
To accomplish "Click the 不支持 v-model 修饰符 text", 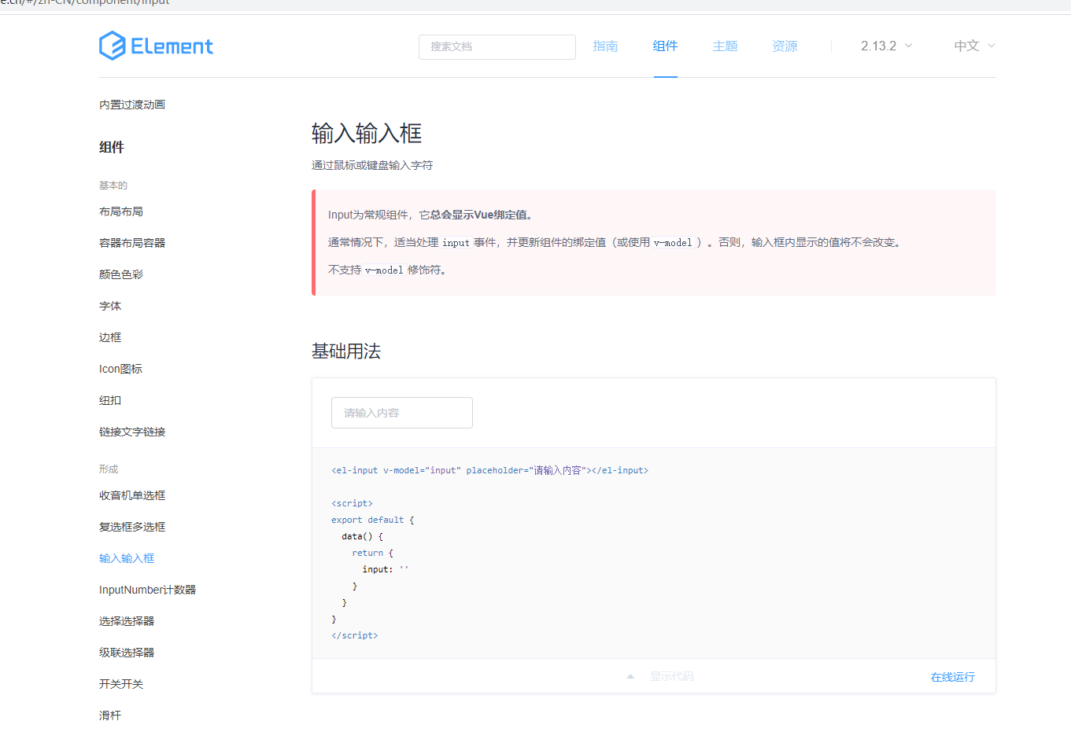I will point(387,270).
